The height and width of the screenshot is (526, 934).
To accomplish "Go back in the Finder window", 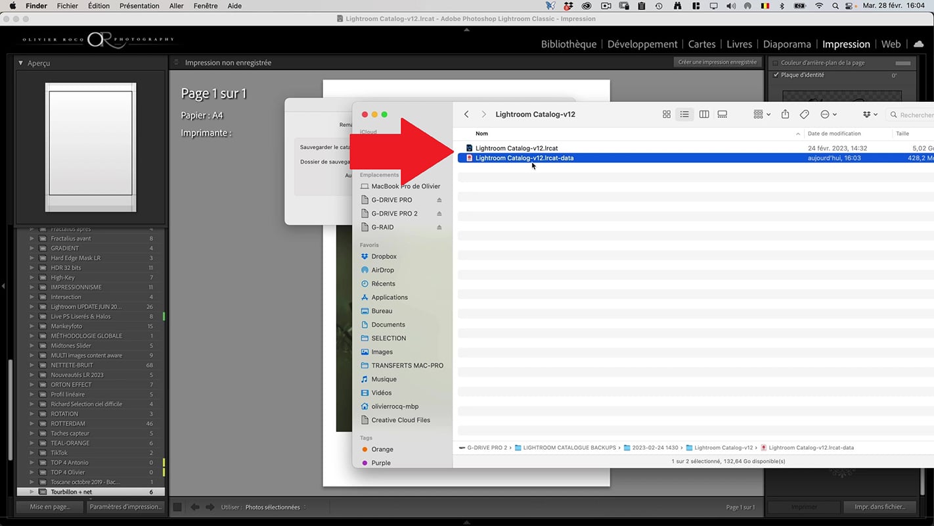I will (466, 114).
